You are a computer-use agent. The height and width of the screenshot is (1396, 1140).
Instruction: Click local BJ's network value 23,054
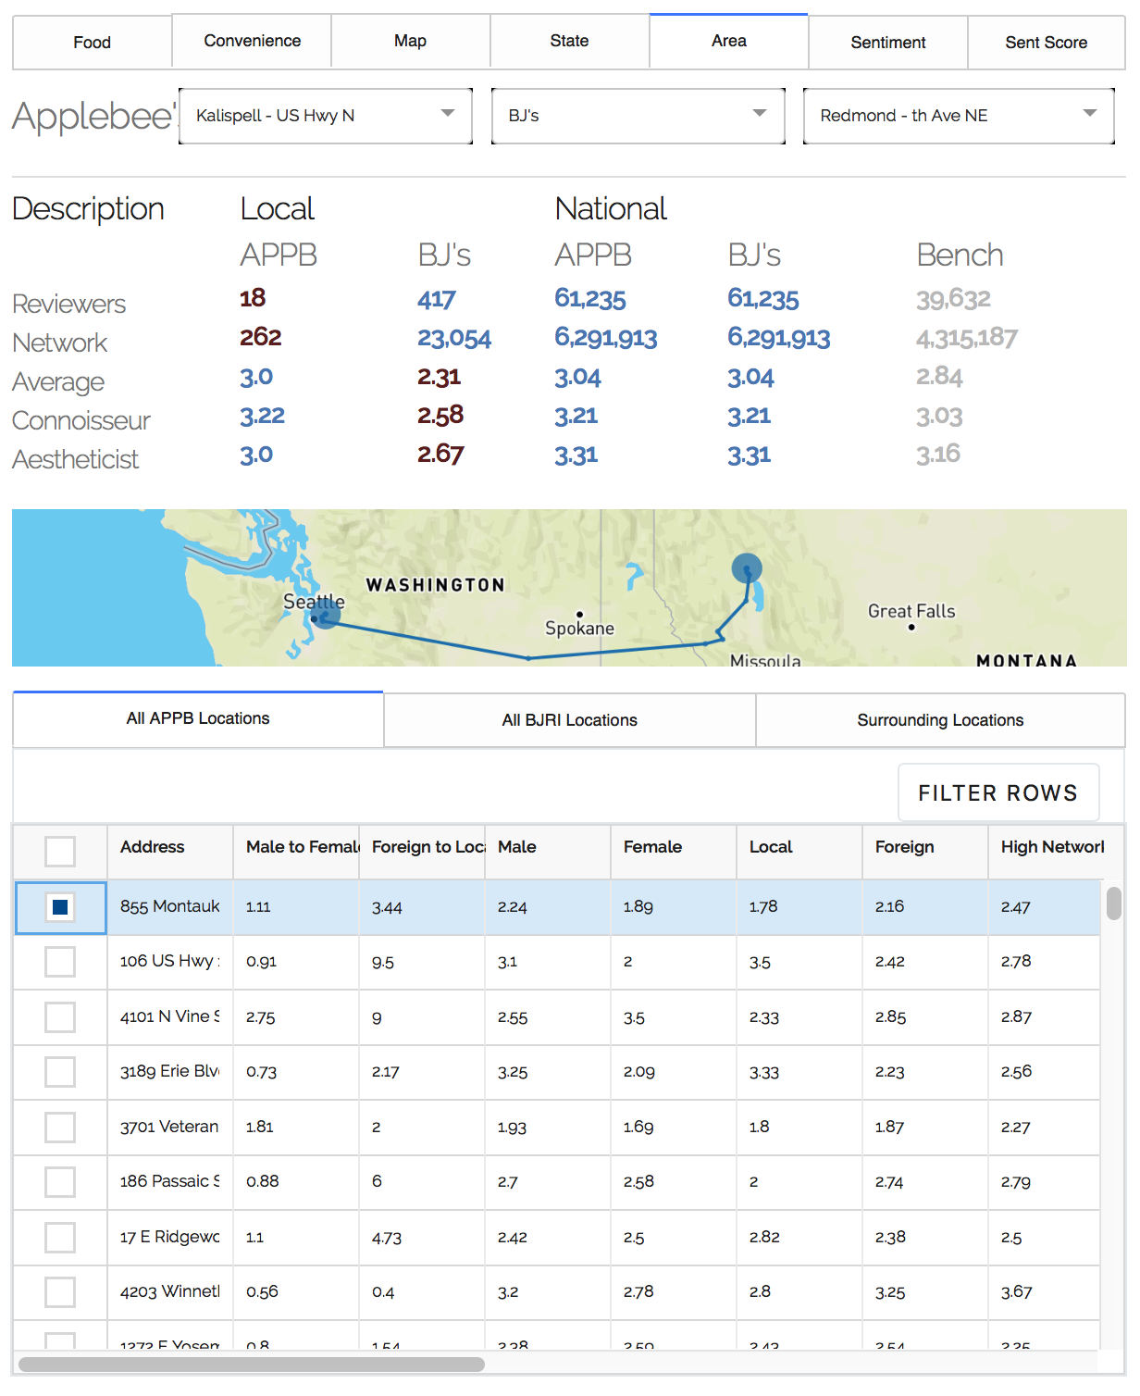click(x=454, y=338)
